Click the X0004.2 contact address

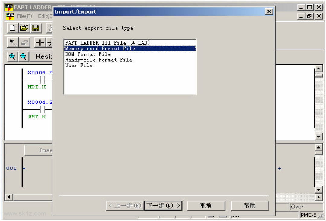[x=40, y=72]
